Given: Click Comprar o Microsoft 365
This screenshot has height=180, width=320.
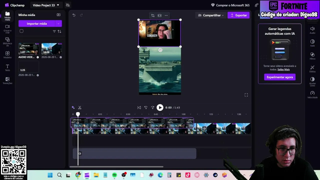Looking at the screenshot, I should (x=230, y=5).
